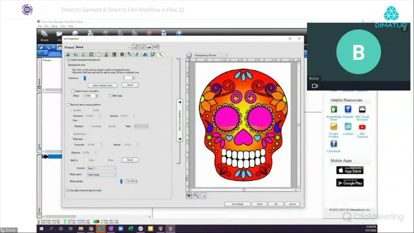
Task: Open the SAi Channel YouTube icon
Action: pyautogui.click(x=362, y=127)
